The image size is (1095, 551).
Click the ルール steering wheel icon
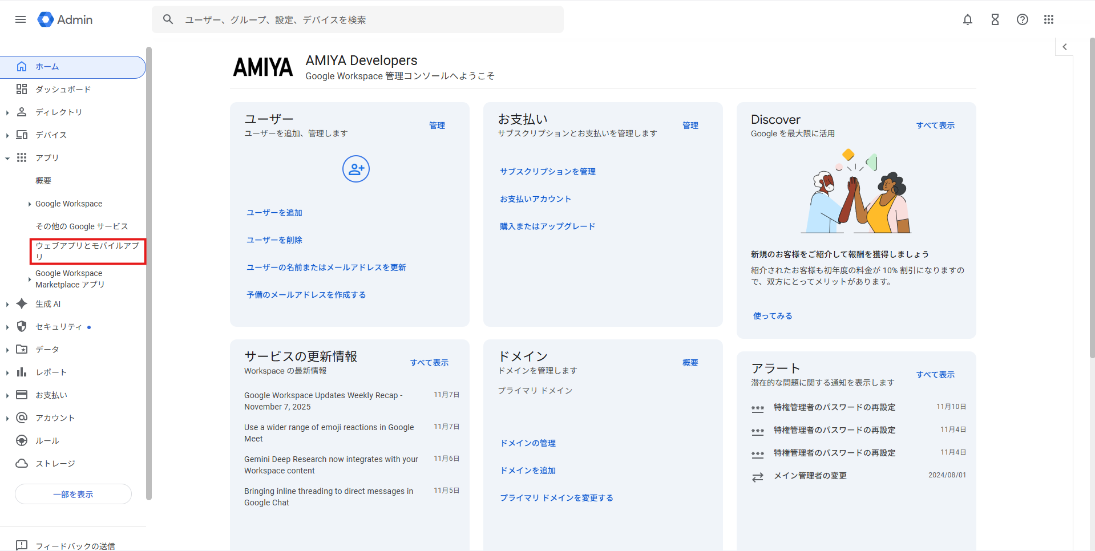(22, 440)
